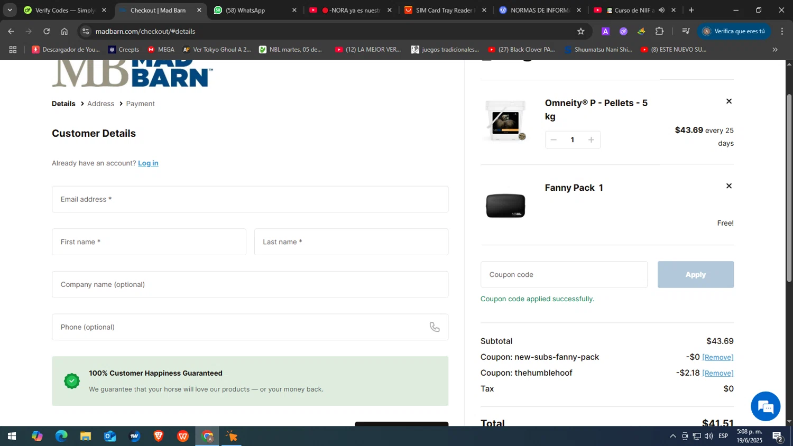Show more bookmarks with the double chevron
This screenshot has height=446, width=793.
(x=775, y=49)
